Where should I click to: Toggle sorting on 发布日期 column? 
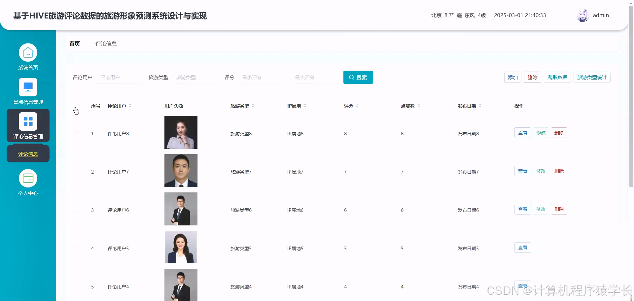[x=479, y=106]
